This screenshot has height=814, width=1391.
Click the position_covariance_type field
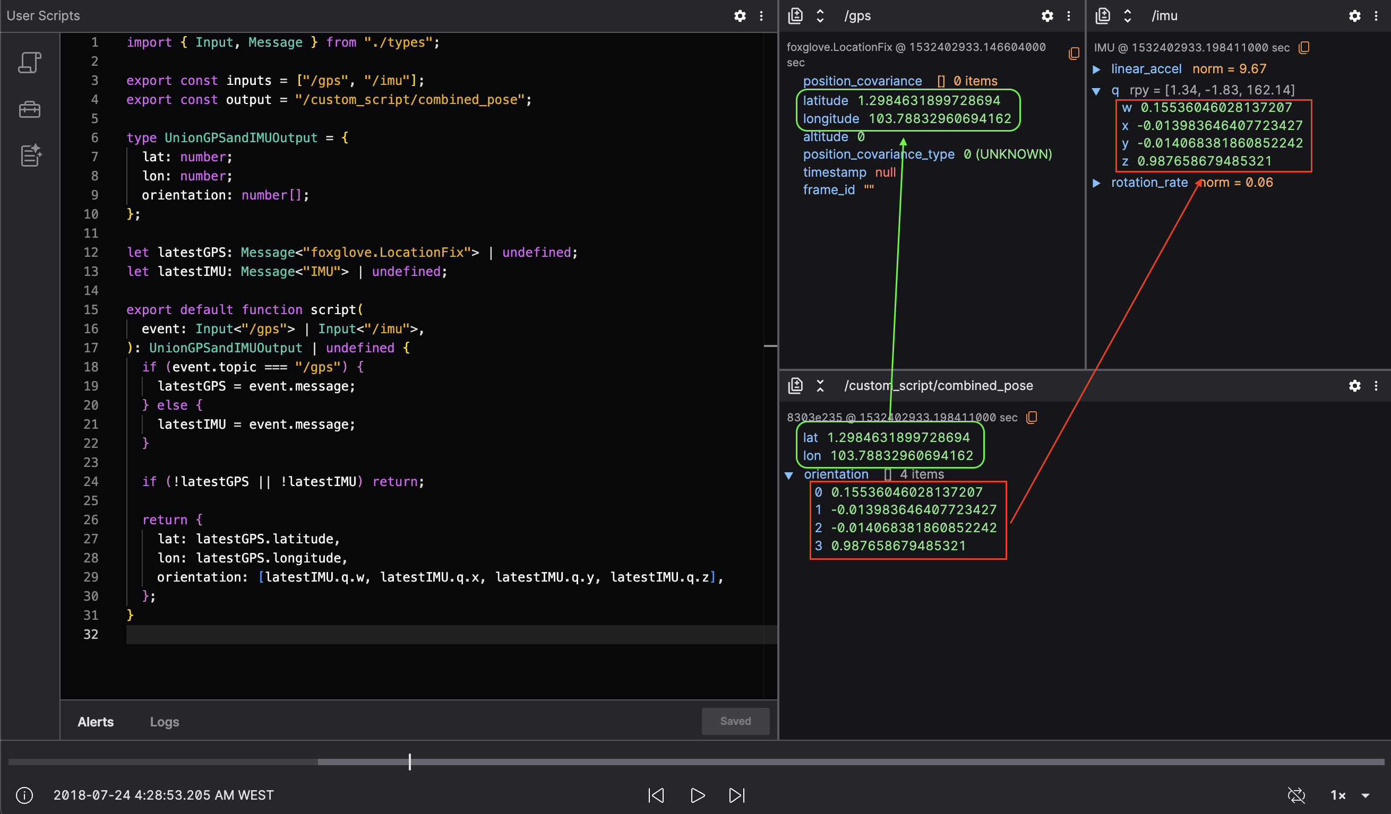tap(928, 154)
